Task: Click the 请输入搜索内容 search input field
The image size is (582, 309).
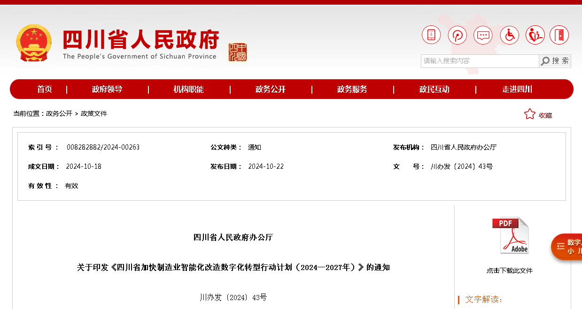Action: point(479,61)
